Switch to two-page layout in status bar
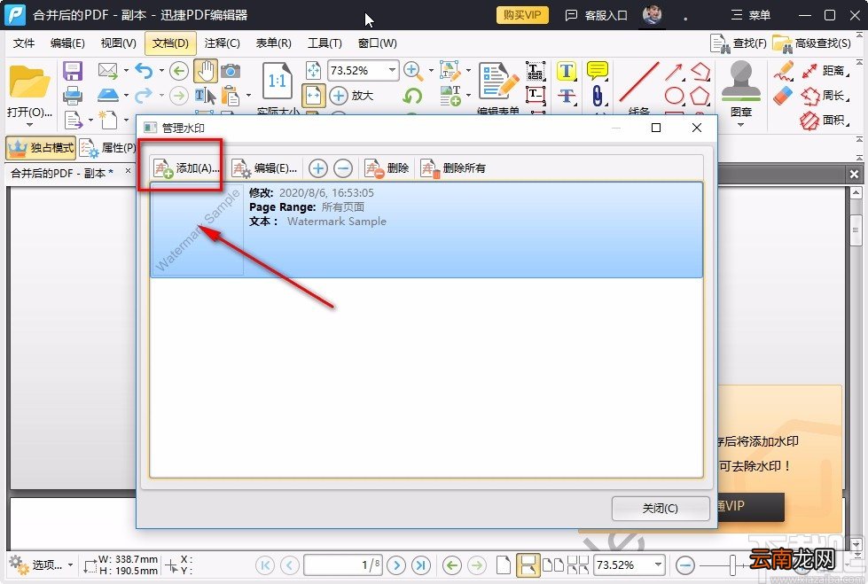This screenshot has height=584, width=868. [553, 565]
